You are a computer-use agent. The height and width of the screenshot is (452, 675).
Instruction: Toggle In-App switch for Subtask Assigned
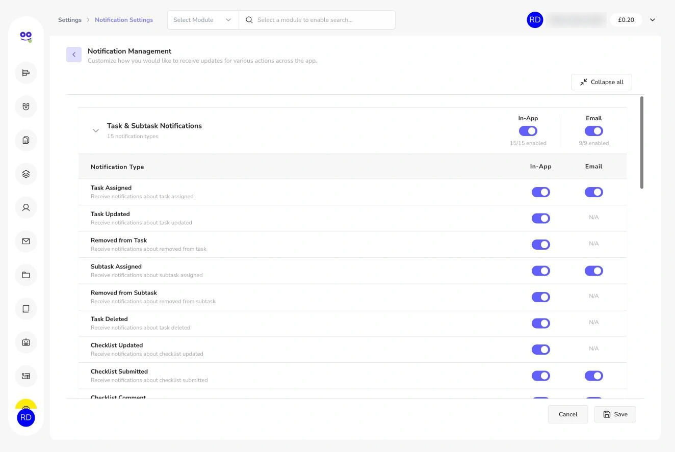541,271
